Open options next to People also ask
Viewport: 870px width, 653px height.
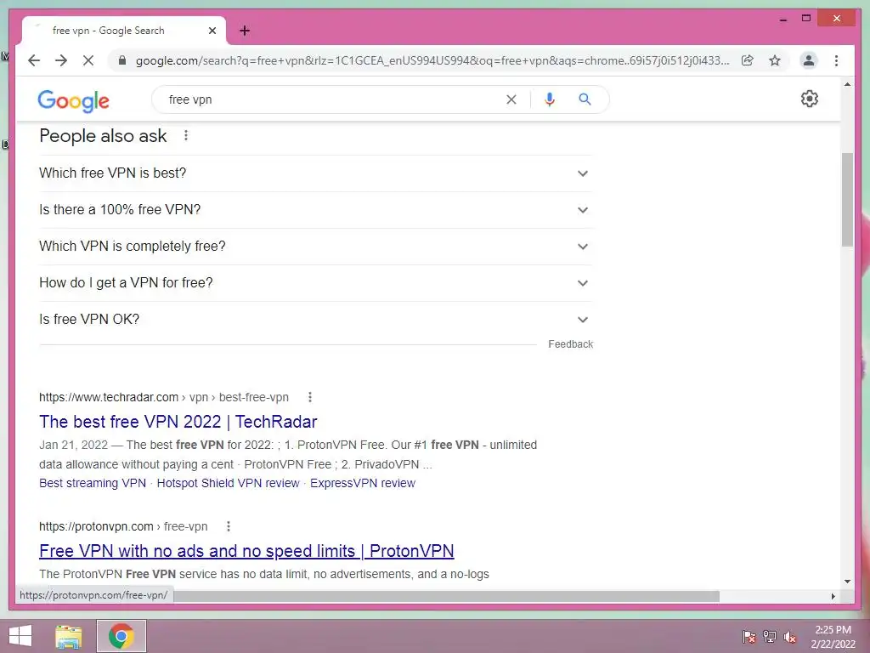coord(186,135)
